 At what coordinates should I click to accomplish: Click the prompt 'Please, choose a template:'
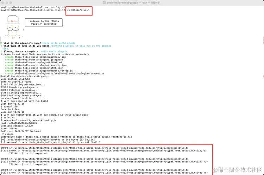tap(21, 51)
